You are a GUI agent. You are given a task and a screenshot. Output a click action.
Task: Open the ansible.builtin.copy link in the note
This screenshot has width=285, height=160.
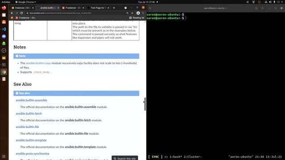point(38,63)
